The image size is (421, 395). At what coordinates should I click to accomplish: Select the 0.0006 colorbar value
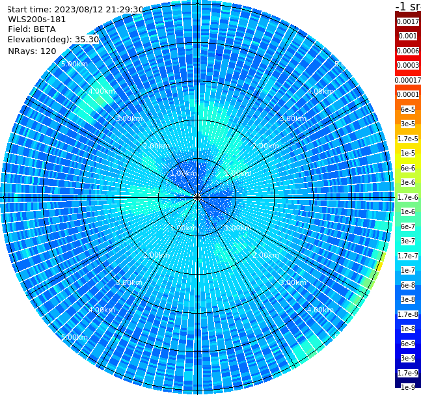408,51
